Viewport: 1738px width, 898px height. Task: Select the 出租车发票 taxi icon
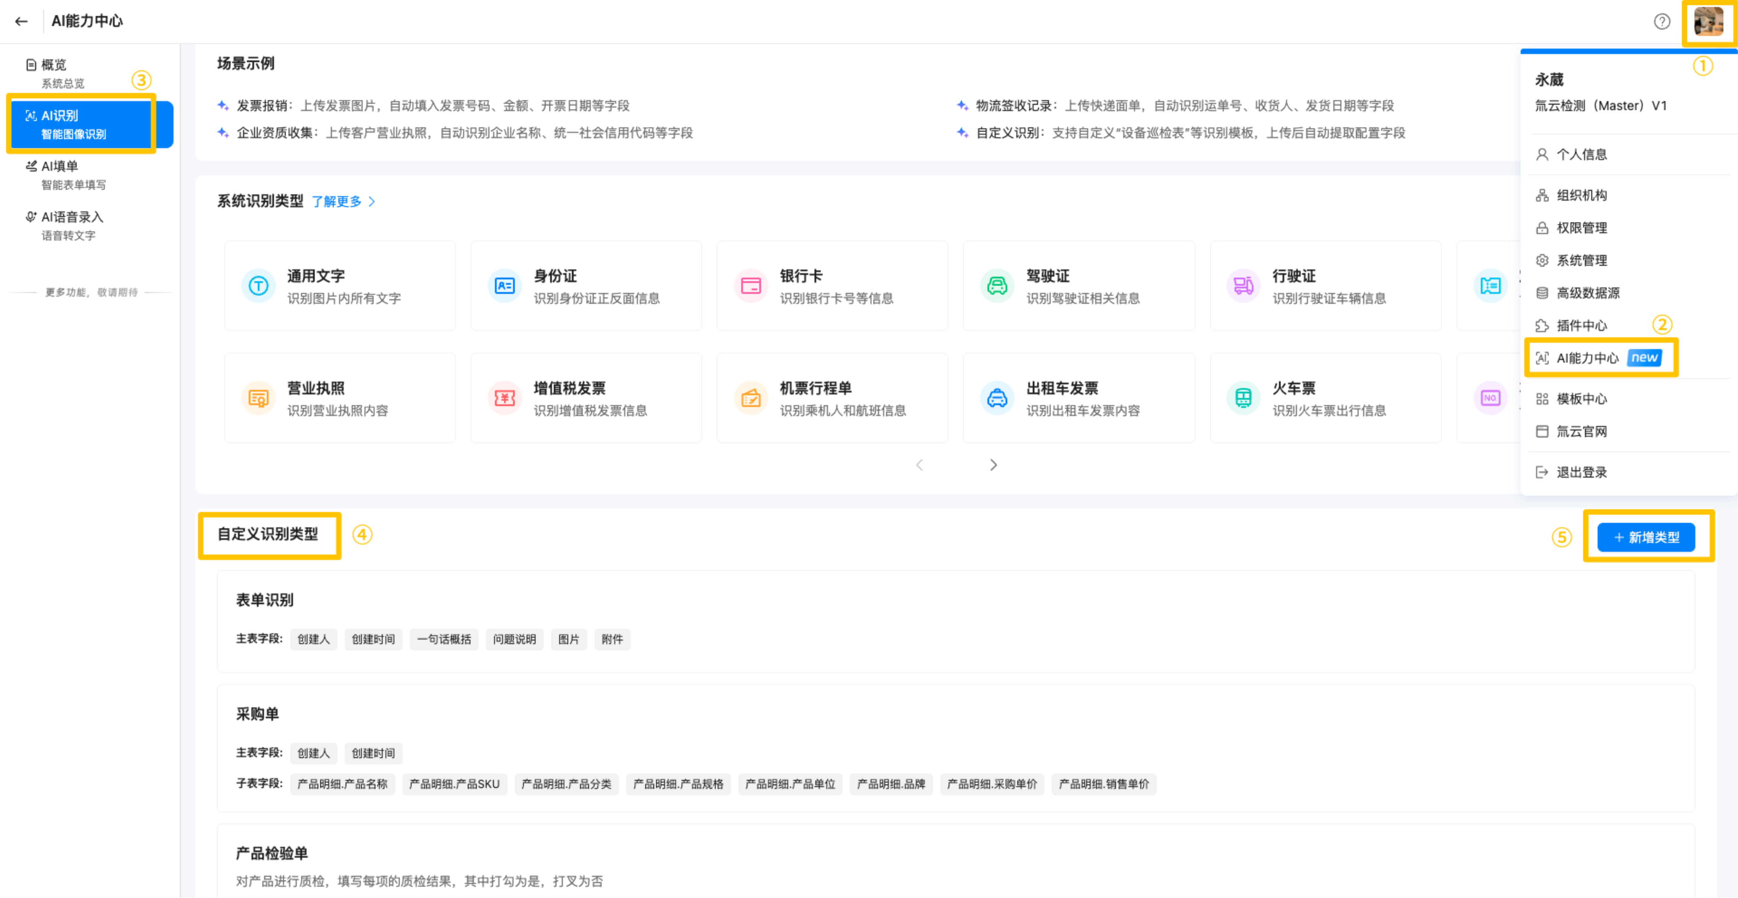997,398
